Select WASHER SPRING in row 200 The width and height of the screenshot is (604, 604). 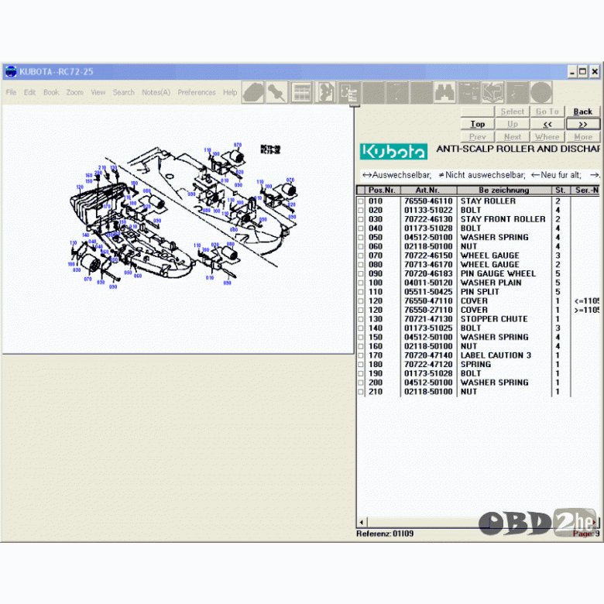coord(495,383)
